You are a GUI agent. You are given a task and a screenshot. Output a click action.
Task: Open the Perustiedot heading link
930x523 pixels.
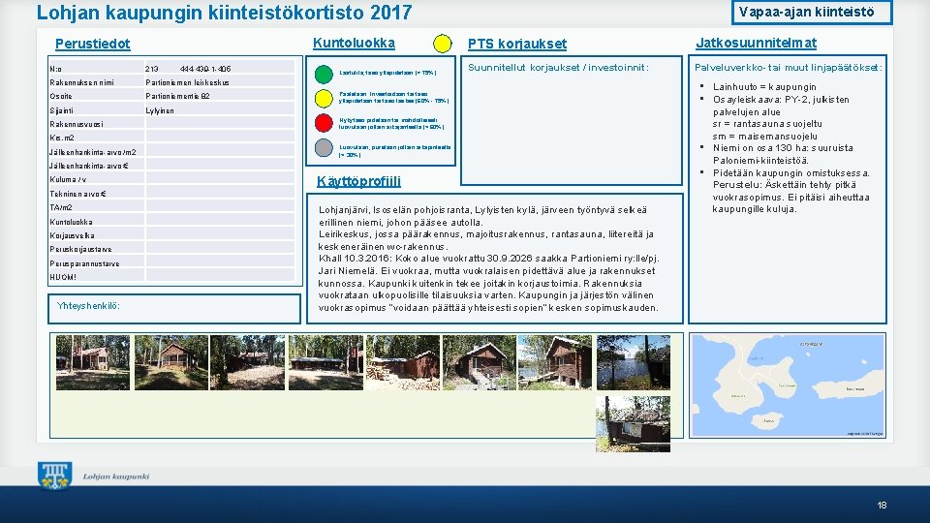click(93, 44)
